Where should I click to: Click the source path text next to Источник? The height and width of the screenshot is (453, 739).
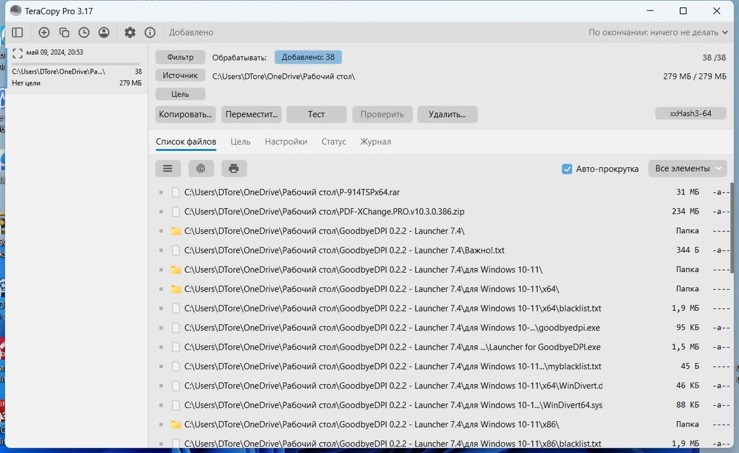point(284,77)
